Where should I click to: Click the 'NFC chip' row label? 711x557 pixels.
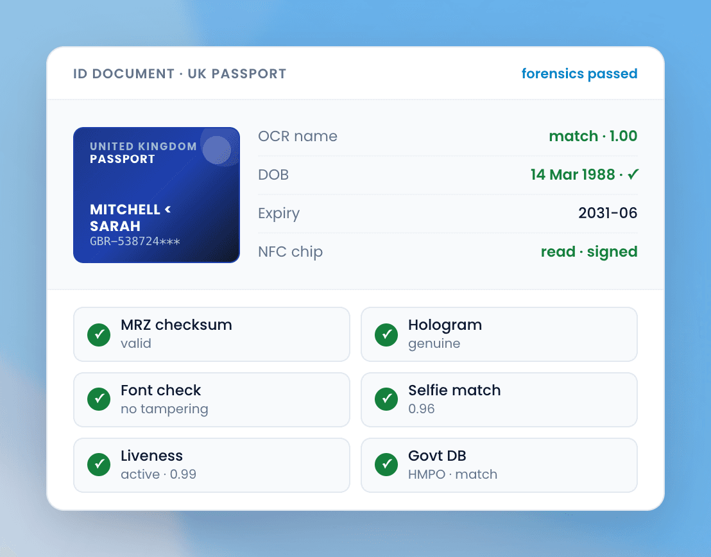[x=290, y=252]
